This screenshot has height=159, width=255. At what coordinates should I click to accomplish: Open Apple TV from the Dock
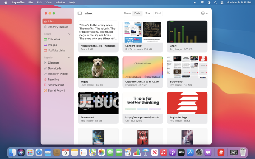pyautogui.click(x=181, y=152)
